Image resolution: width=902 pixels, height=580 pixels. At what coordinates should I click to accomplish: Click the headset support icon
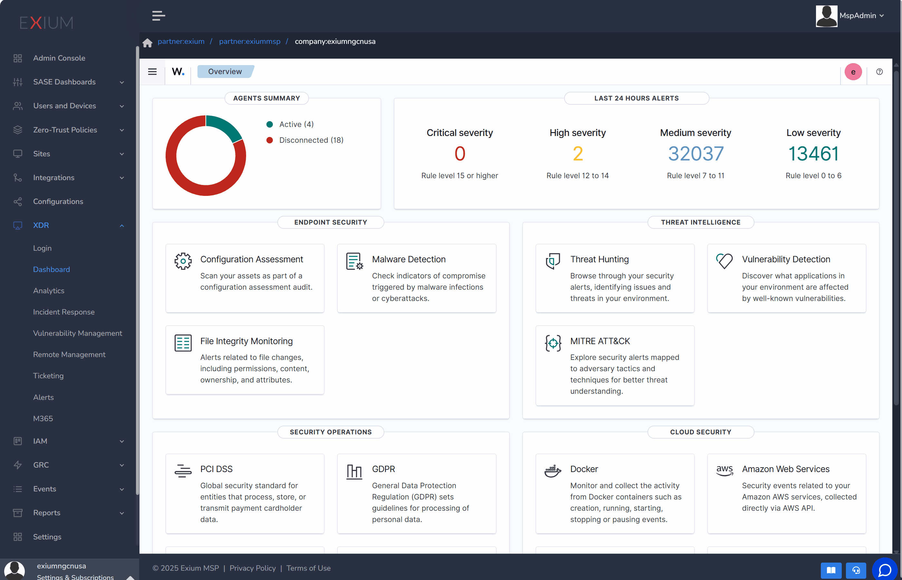tap(856, 570)
